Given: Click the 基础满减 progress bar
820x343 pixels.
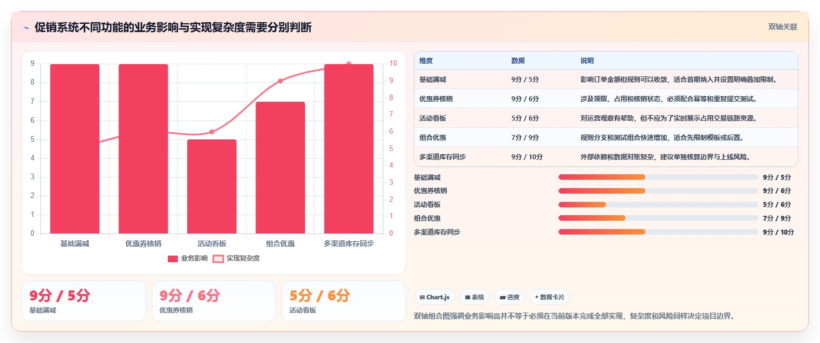Looking at the screenshot, I should [658, 177].
